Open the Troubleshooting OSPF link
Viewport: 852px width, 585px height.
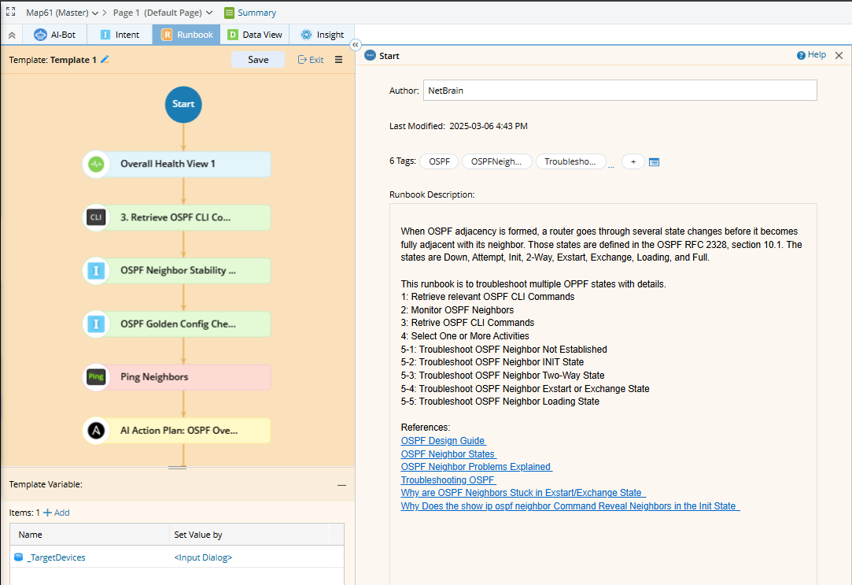[448, 480]
